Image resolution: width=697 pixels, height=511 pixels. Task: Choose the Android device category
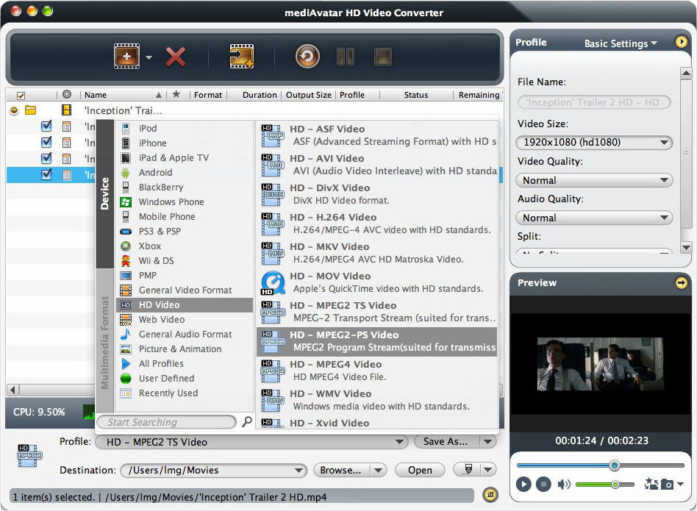tap(184, 172)
